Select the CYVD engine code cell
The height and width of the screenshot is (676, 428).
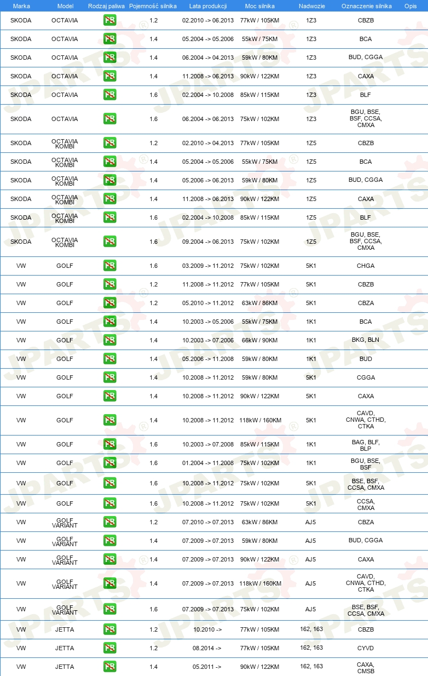pyautogui.click(x=366, y=648)
